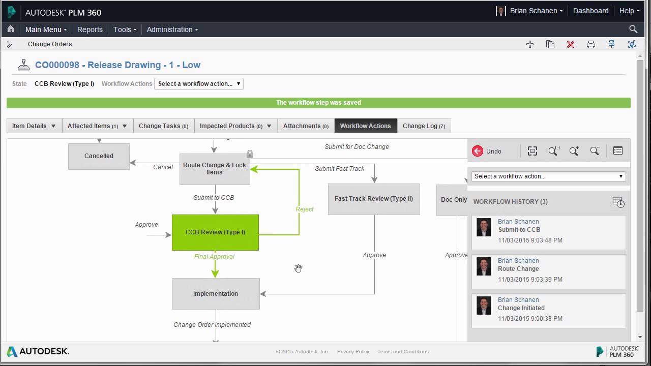Viewport: 651px width, 366px height.
Task: Click the Submit Fast Track transition label
Action: tap(339, 169)
